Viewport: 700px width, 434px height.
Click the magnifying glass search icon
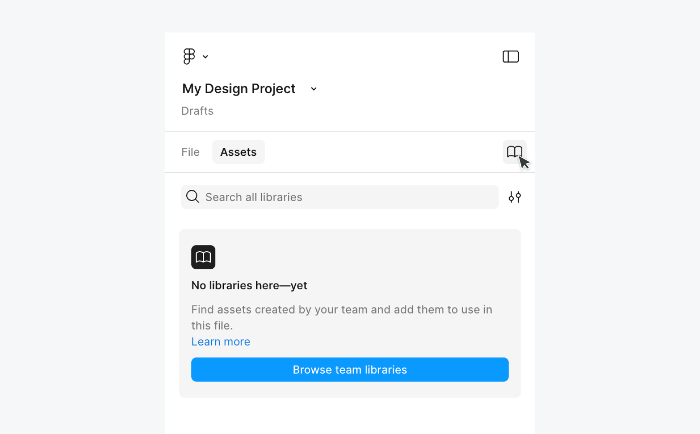[x=192, y=197]
